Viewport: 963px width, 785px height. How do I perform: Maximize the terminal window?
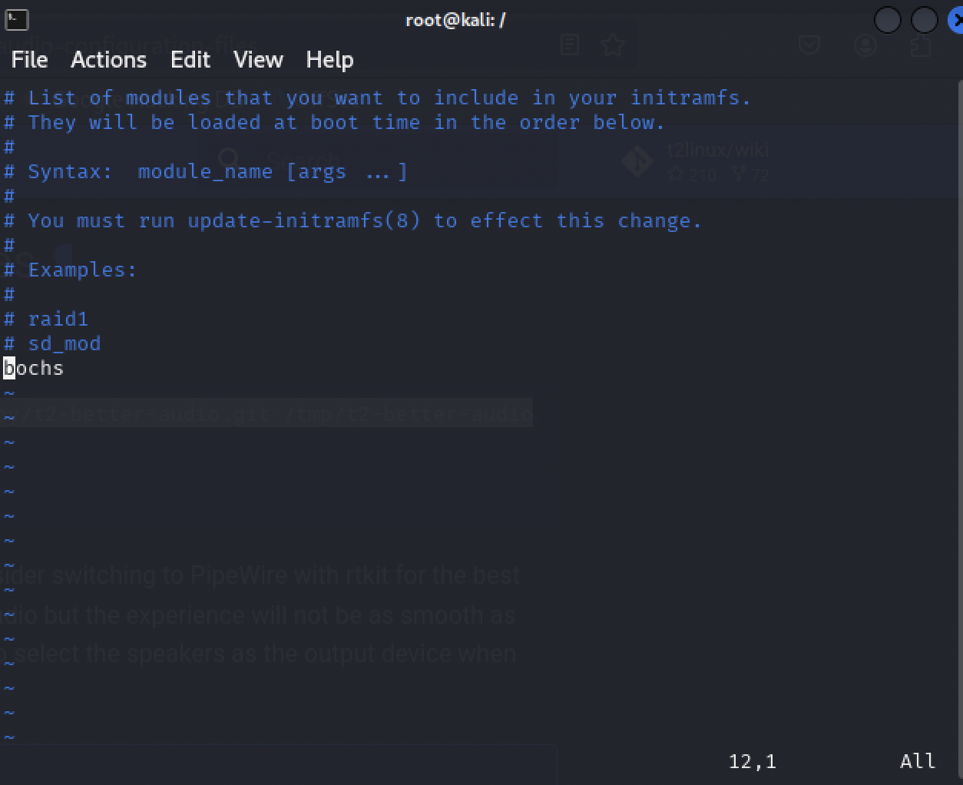coord(924,20)
